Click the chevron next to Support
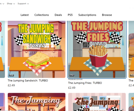This screenshot has height=111, width=134. tap(28, 4)
